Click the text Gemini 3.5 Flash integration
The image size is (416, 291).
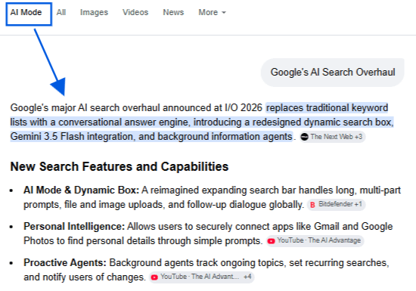tap(73, 137)
